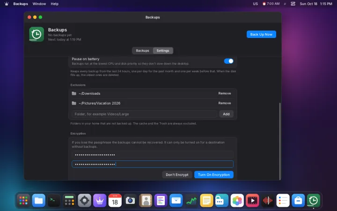Select the Settings tab
Viewport: 337px width, 211px height.
pos(163,51)
